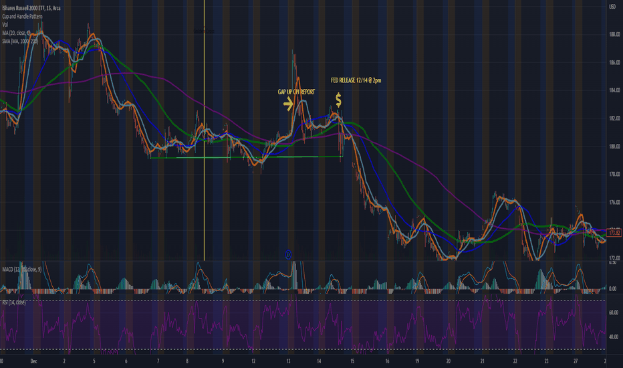Click date 9 on the time axis
This screenshot has width=623, height=368.
tap(223, 361)
